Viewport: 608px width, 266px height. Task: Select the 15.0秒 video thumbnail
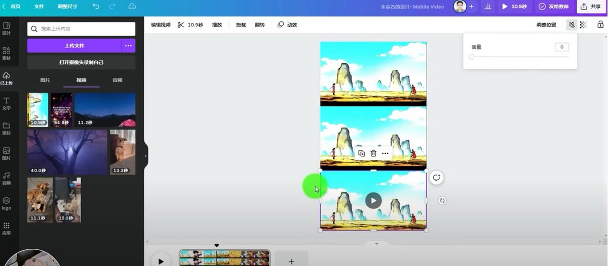click(68, 199)
